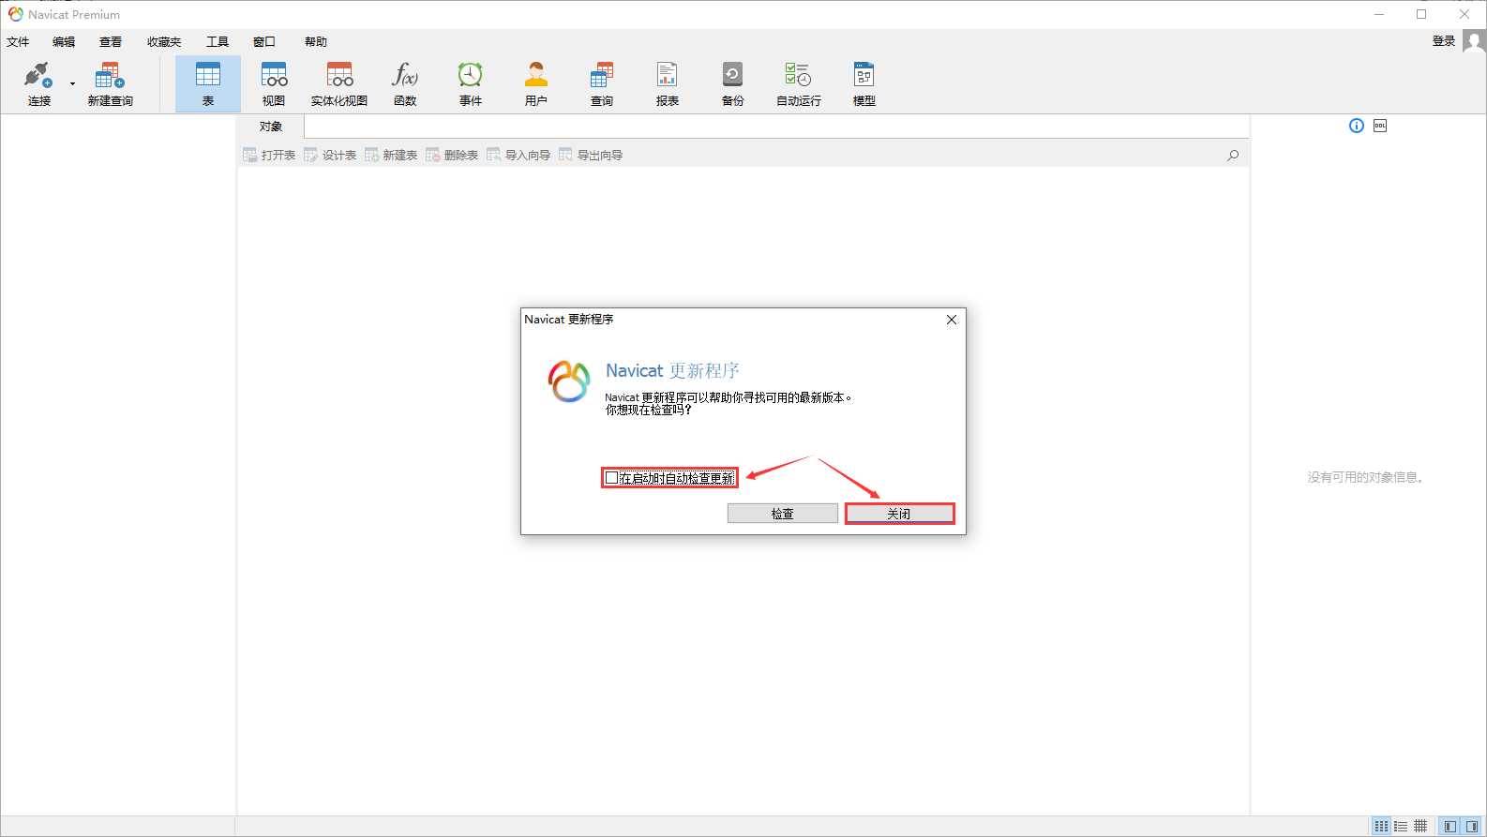Screen dimensions: 1487x837
Task: Open the 事件 event icon
Action: click(471, 83)
